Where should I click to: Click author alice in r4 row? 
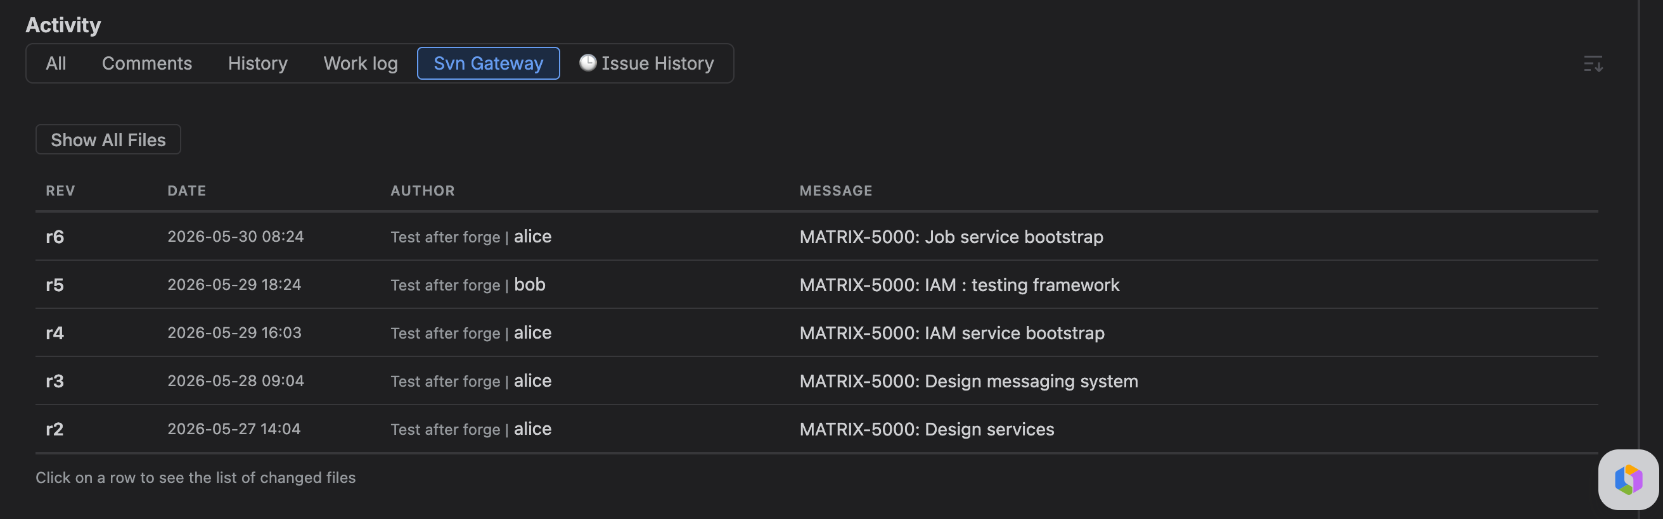pos(532,333)
